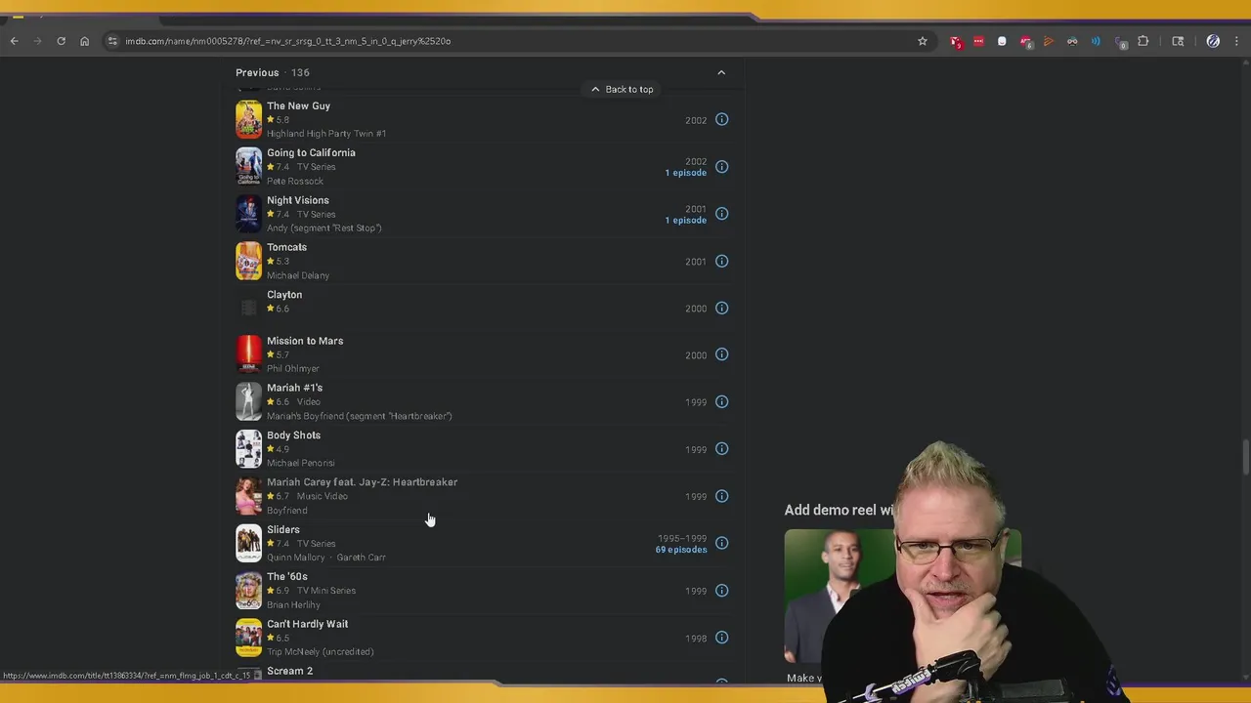Click the Mission to Mars poster
The height and width of the screenshot is (703, 1251).
(248, 354)
